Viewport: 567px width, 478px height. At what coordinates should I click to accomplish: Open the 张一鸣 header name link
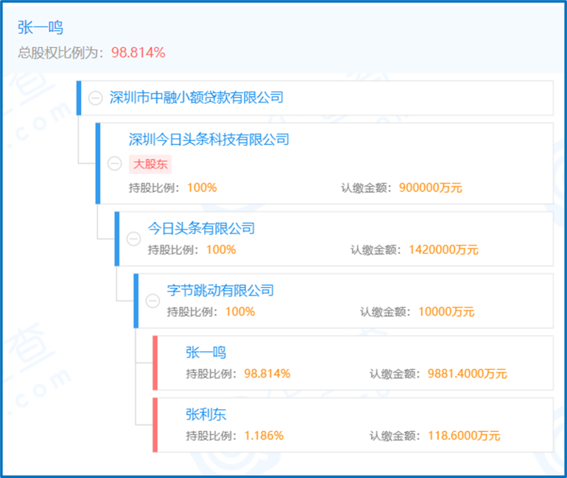click(x=40, y=27)
